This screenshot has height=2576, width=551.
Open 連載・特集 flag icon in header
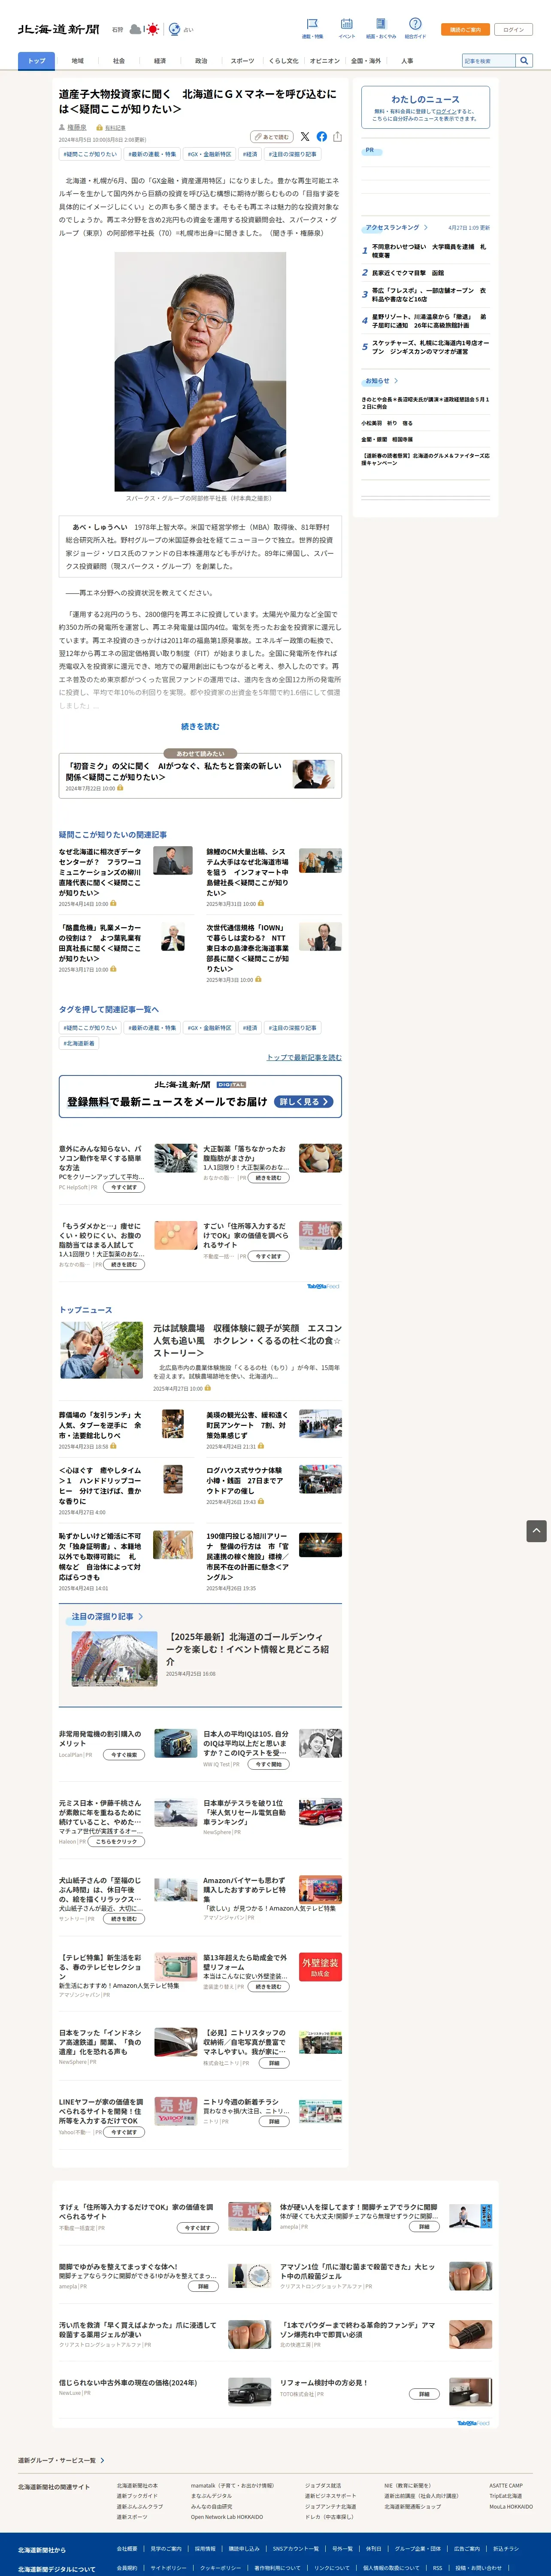click(x=312, y=23)
